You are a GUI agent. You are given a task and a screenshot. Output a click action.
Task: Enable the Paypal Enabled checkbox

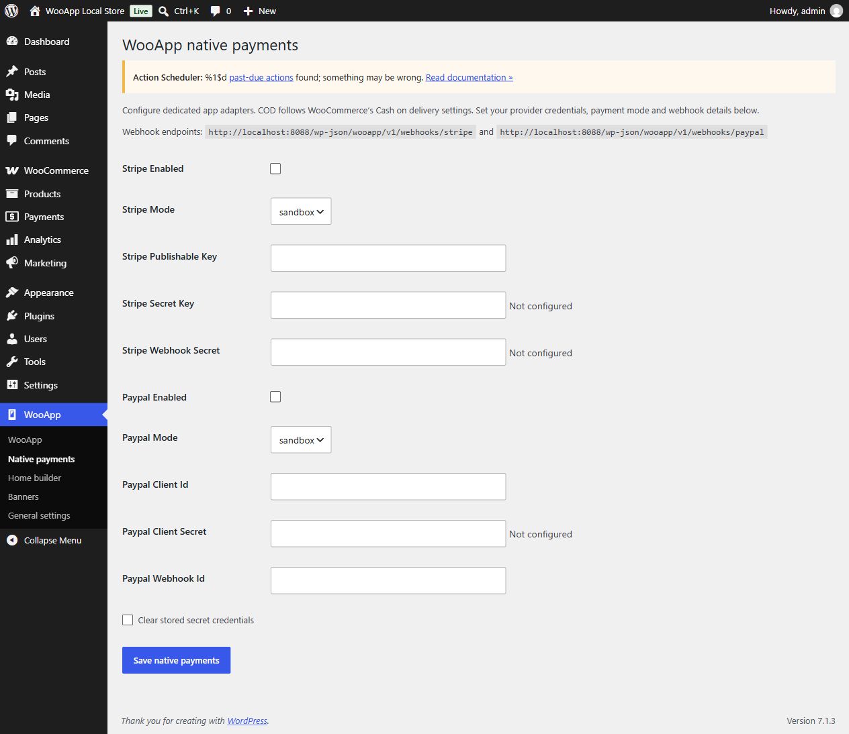pyautogui.click(x=275, y=397)
